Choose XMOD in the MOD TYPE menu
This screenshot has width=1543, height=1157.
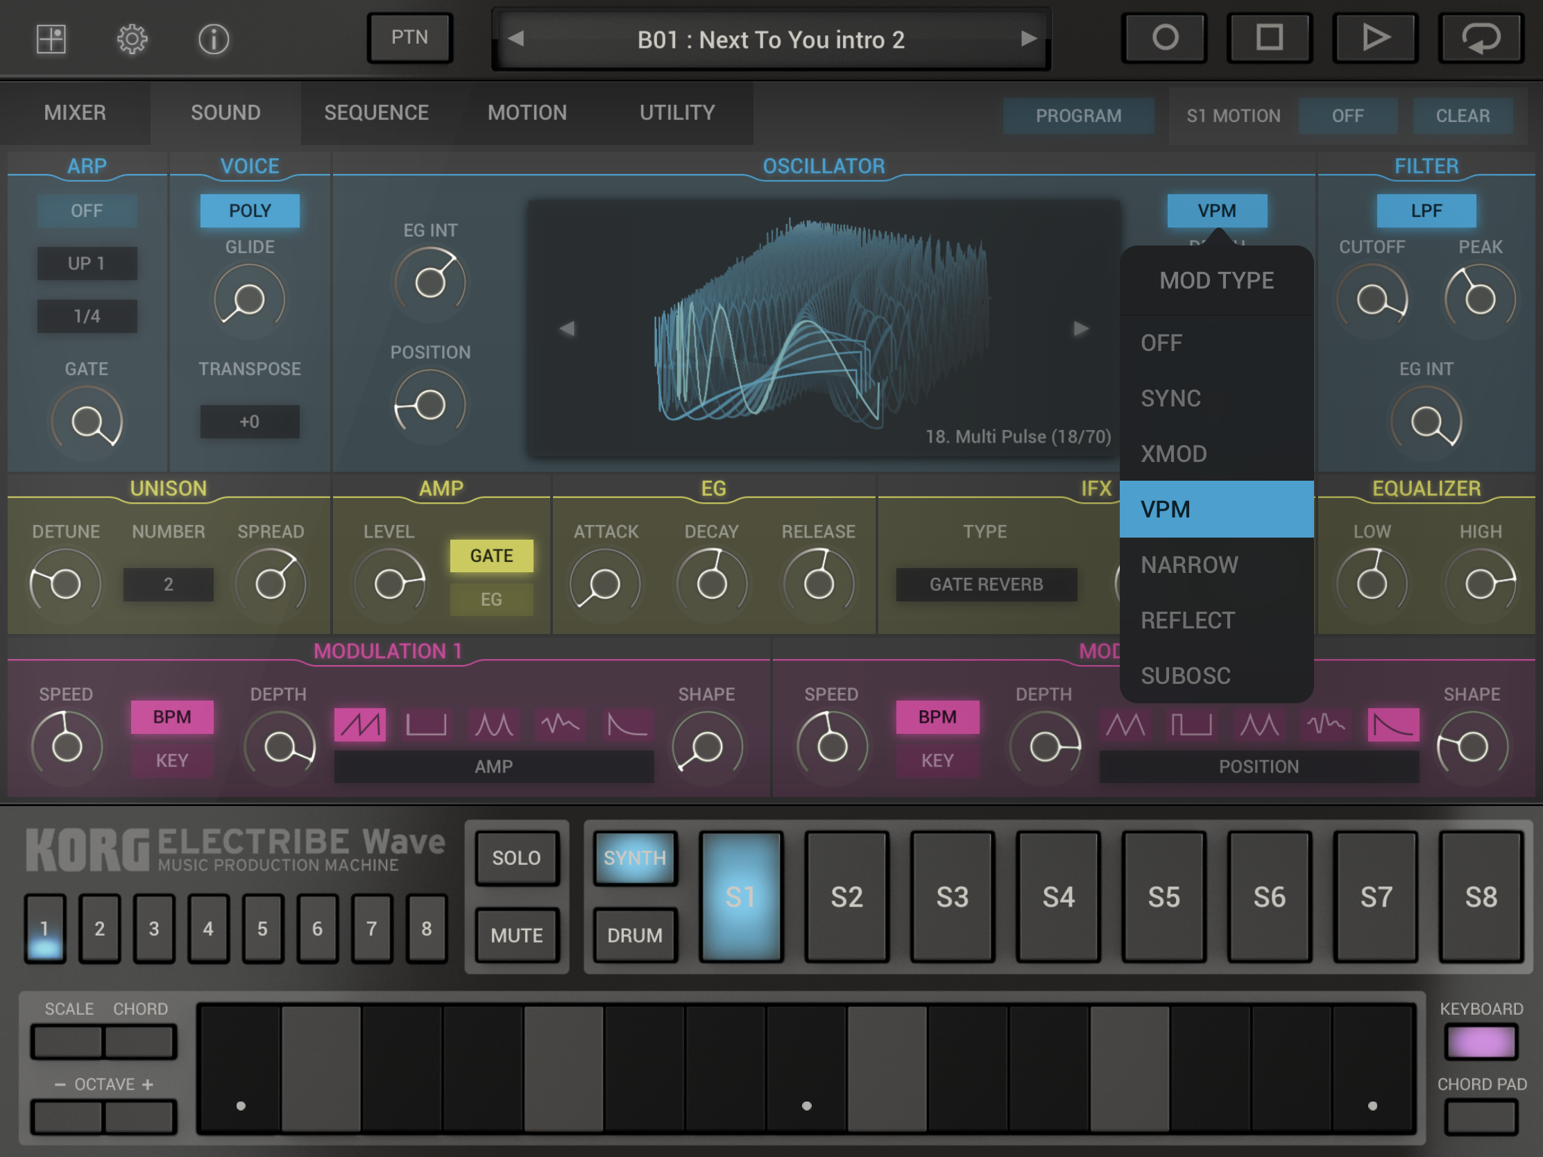pyautogui.click(x=1216, y=454)
